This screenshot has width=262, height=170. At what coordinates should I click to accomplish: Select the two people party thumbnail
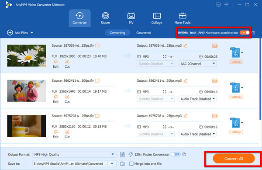(x=26, y=90)
